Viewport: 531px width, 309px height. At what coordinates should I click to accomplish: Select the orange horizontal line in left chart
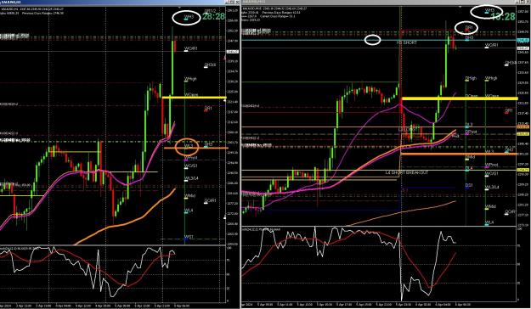click(x=196, y=148)
